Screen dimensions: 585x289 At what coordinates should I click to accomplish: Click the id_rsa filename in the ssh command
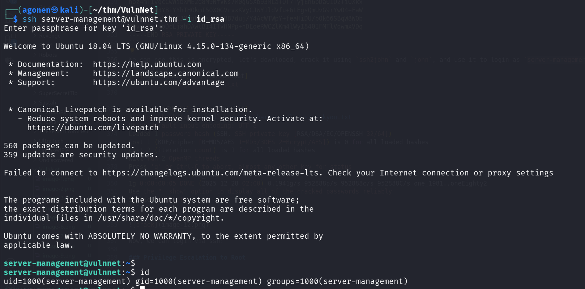click(x=210, y=19)
